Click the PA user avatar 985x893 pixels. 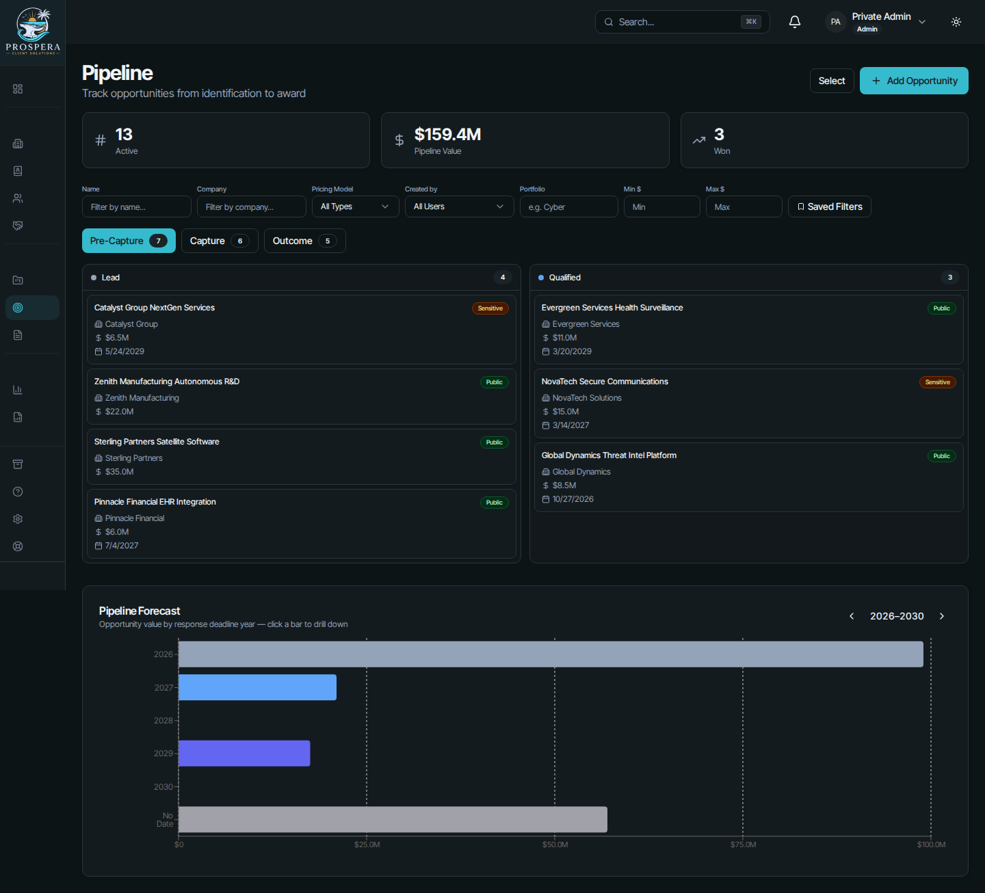coord(835,22)
